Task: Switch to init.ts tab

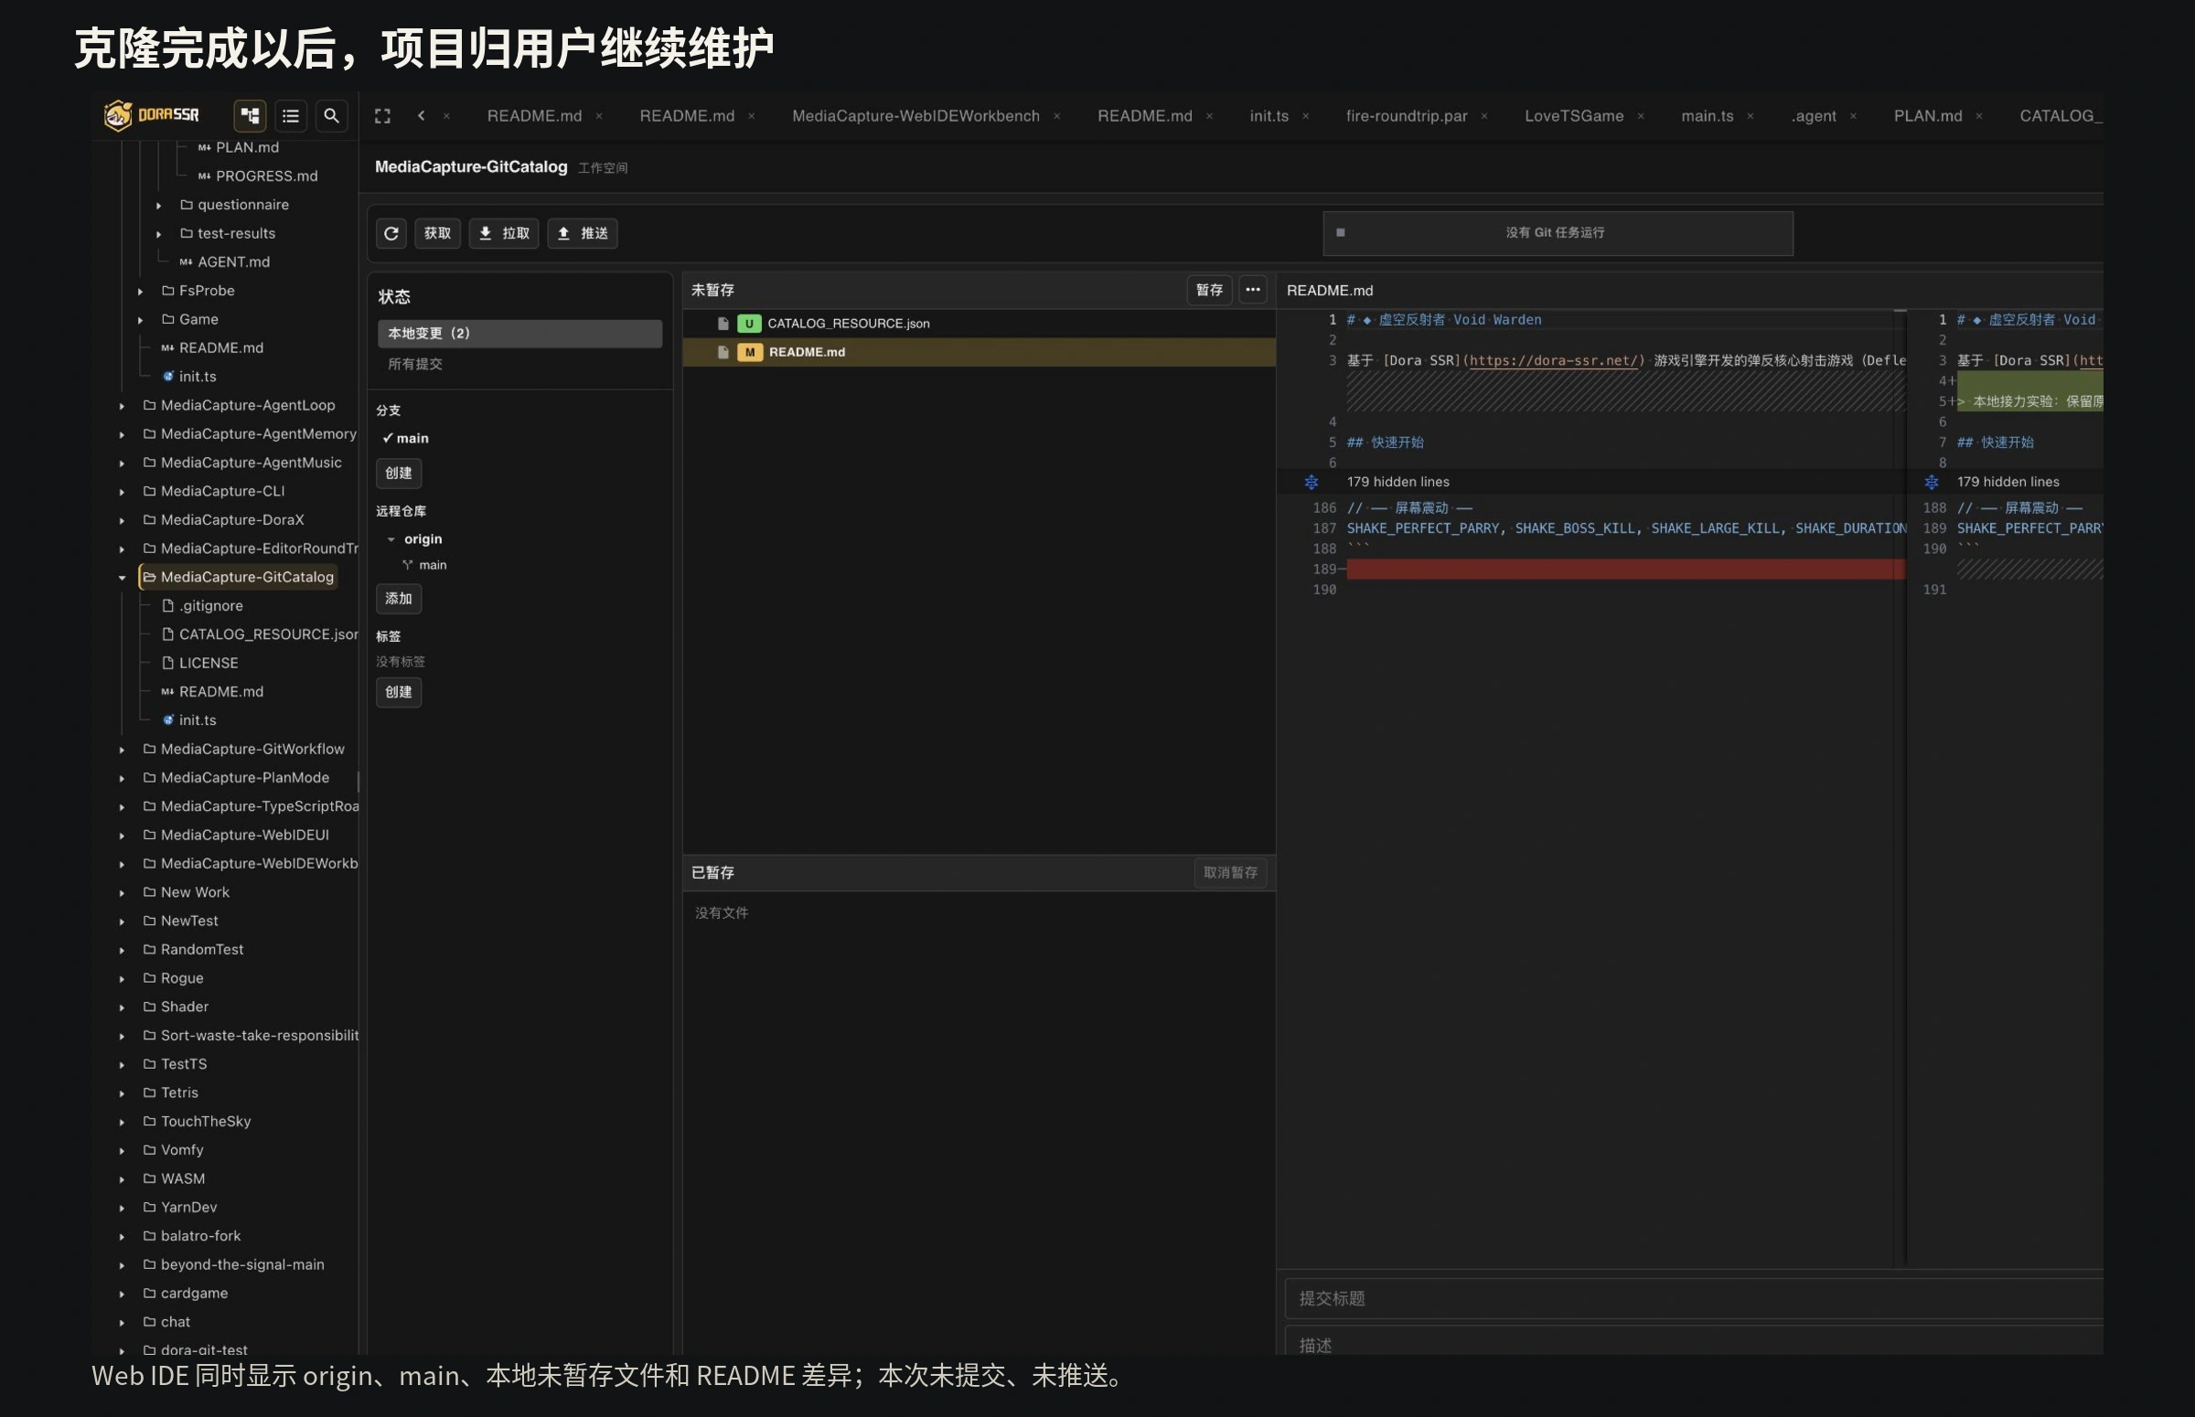Action: [1269, 116]
